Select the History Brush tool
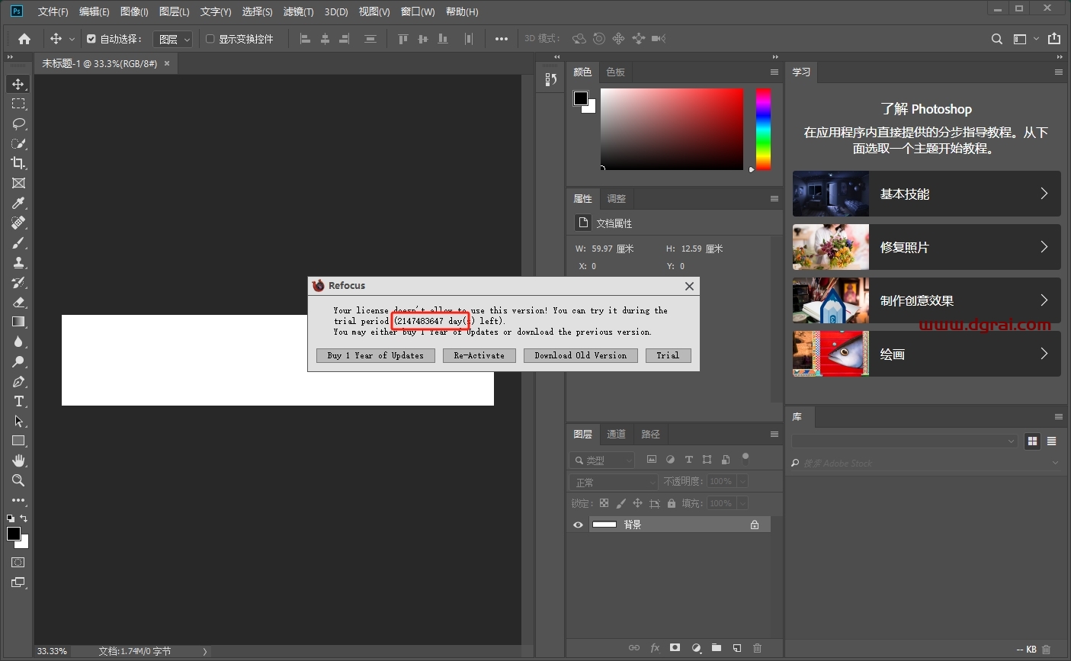 (x=18, y=282)
